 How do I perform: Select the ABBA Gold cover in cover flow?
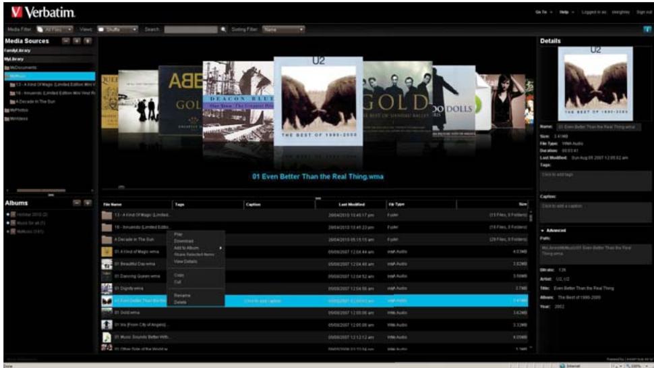tap(181, 99)
